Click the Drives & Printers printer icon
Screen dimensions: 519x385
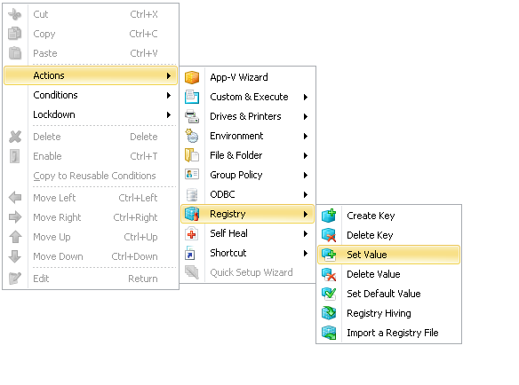(192, 116)
